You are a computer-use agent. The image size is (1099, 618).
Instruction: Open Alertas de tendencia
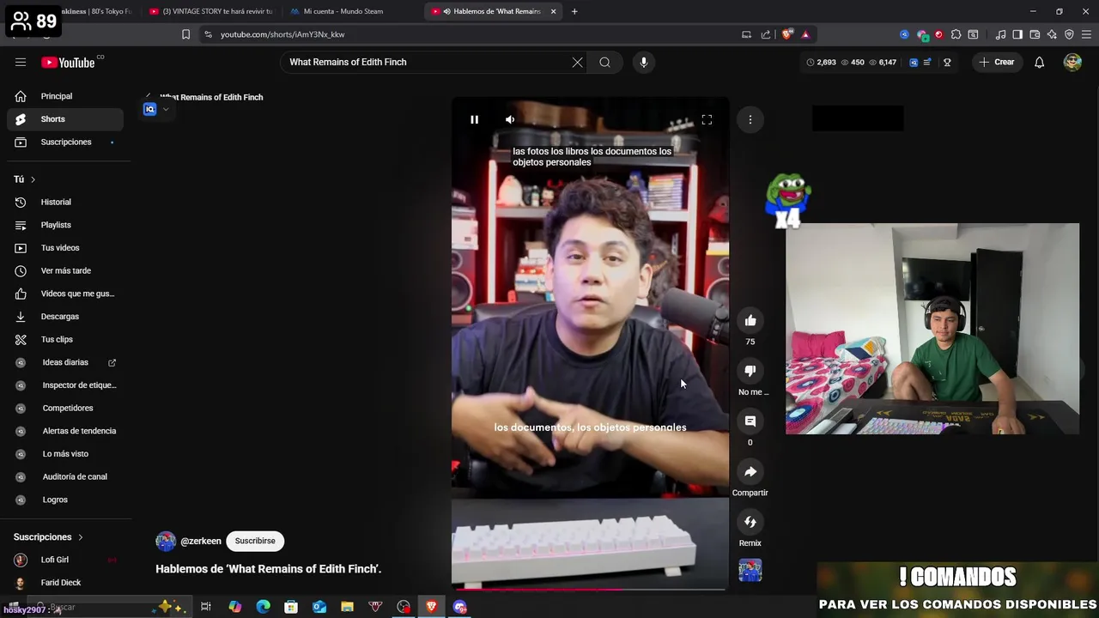65,431
